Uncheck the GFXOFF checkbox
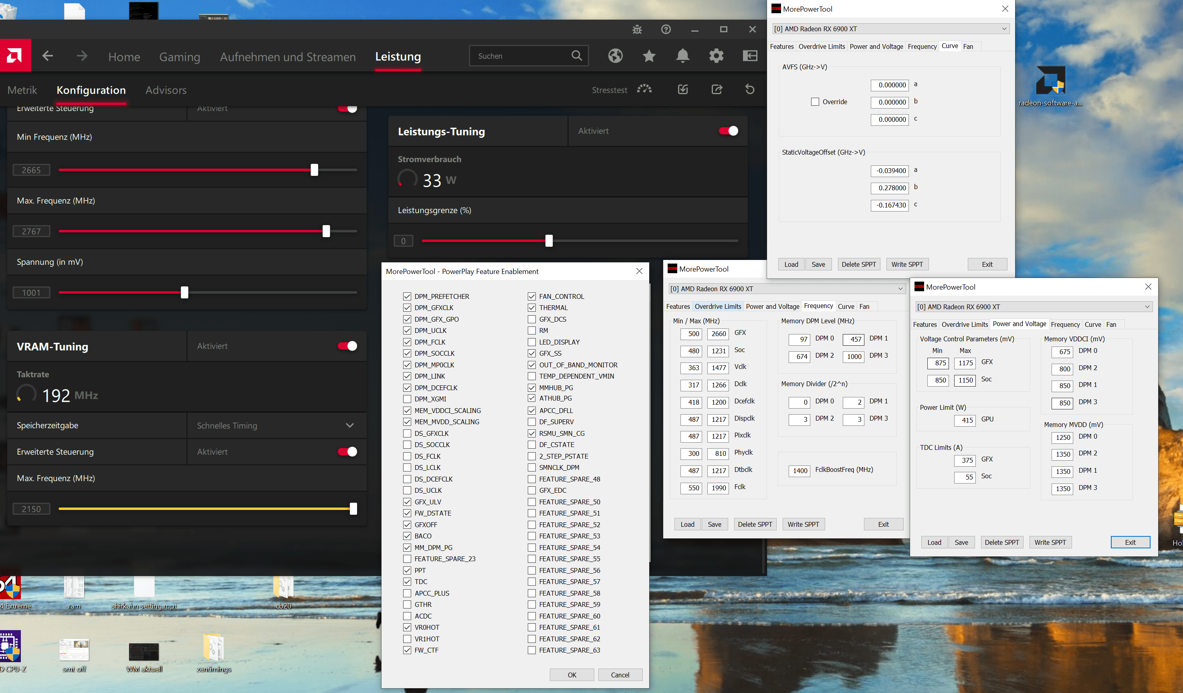Viewport: 1183px width, 693px height. (x=407, y=525)
